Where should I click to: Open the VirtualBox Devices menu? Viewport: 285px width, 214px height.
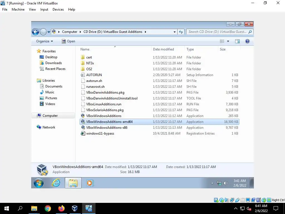point(58,9)
